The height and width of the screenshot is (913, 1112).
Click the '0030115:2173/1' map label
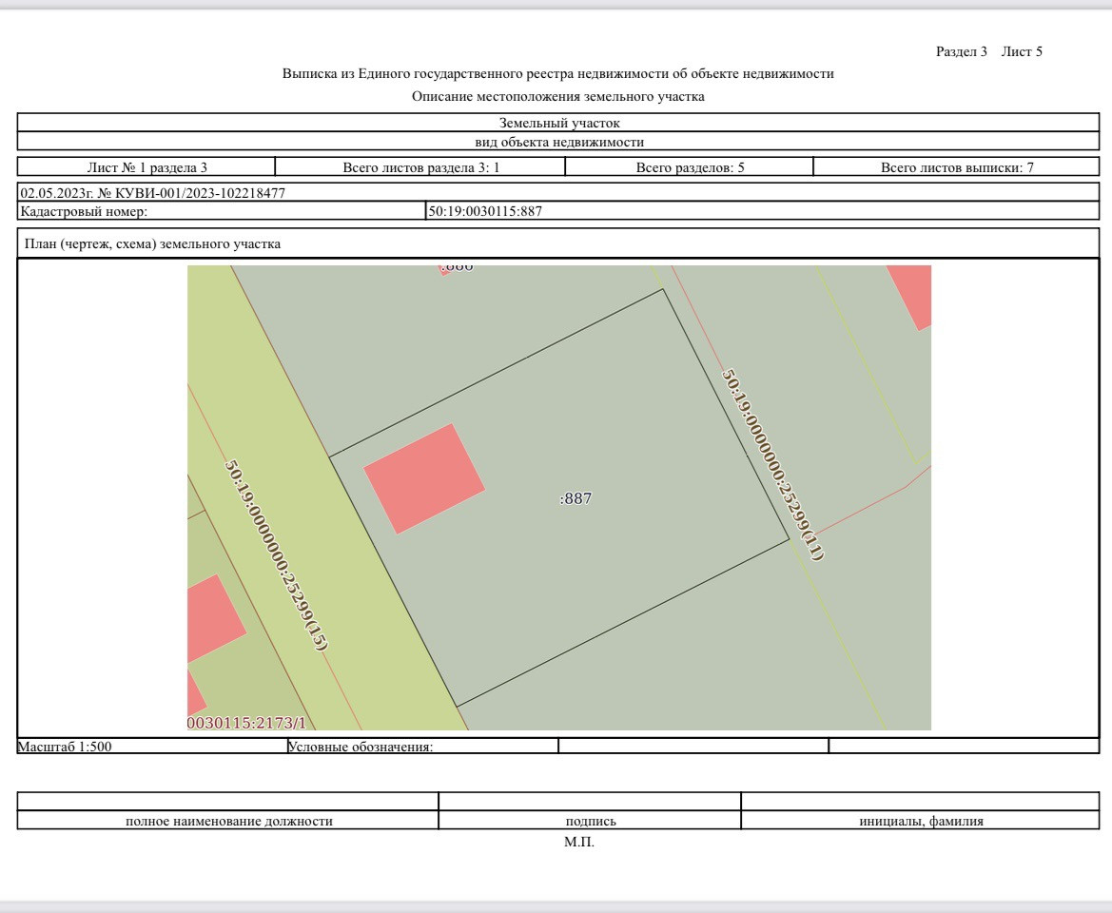[247, 723]
